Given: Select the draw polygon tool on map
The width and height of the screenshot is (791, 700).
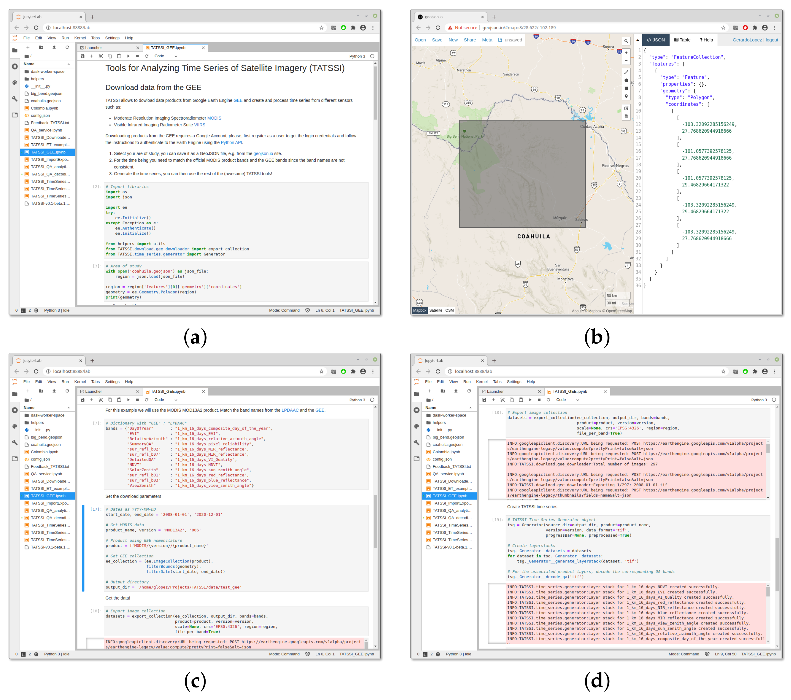Looking at the screenshot, I should coord(626,80).
